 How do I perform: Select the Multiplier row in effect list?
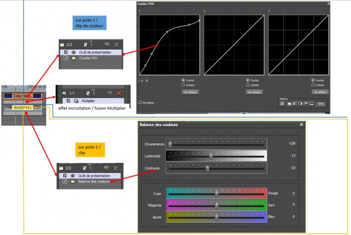click(93, 101)
